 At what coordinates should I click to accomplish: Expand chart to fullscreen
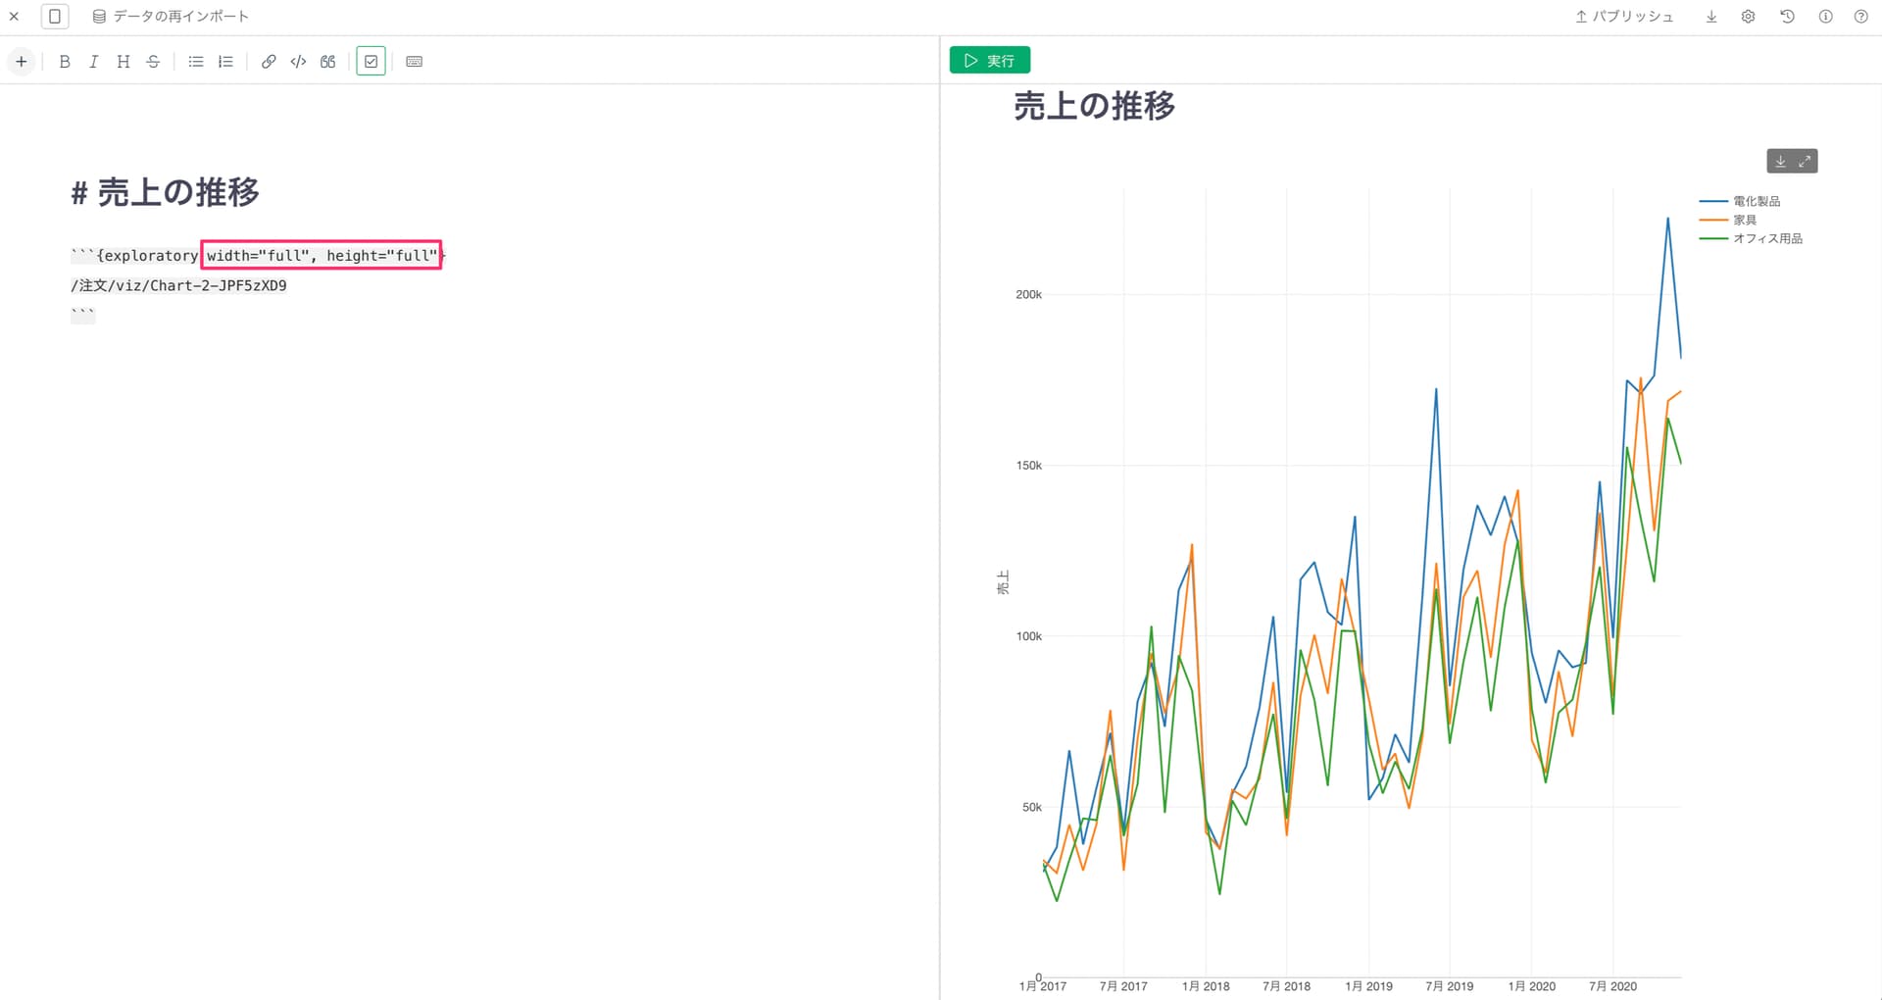click(x=1805, y=162)
